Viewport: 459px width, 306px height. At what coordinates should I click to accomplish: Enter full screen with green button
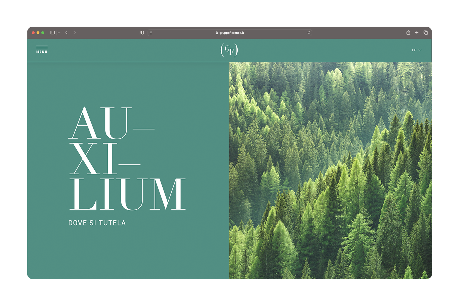(x=43, y=33)
